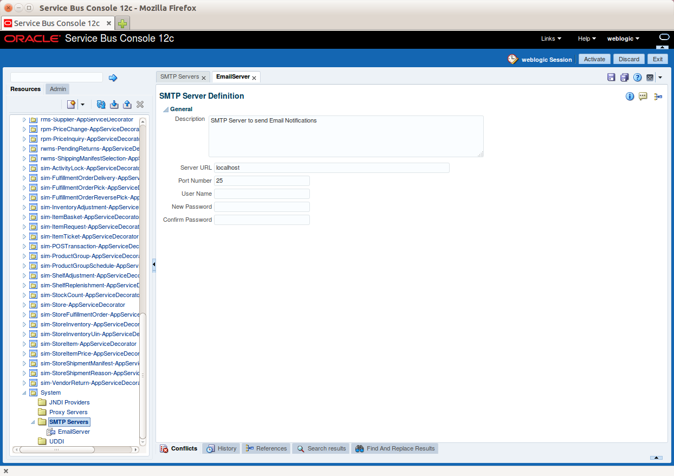Click the Discard button
The width and height of the screenshot is (674, 476).
629,59
